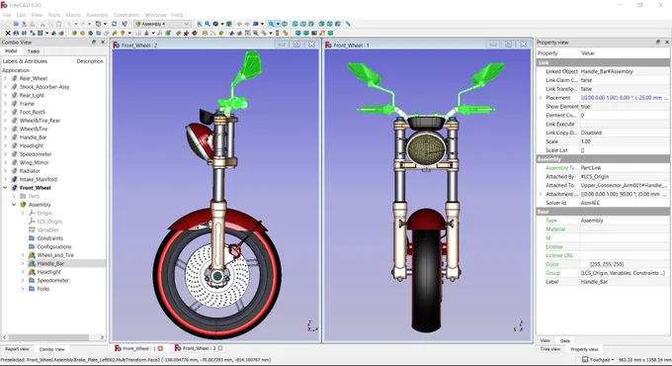The image size is (672, 366).
Task: Expand the Placement property row
Action: tap(541, 98)
